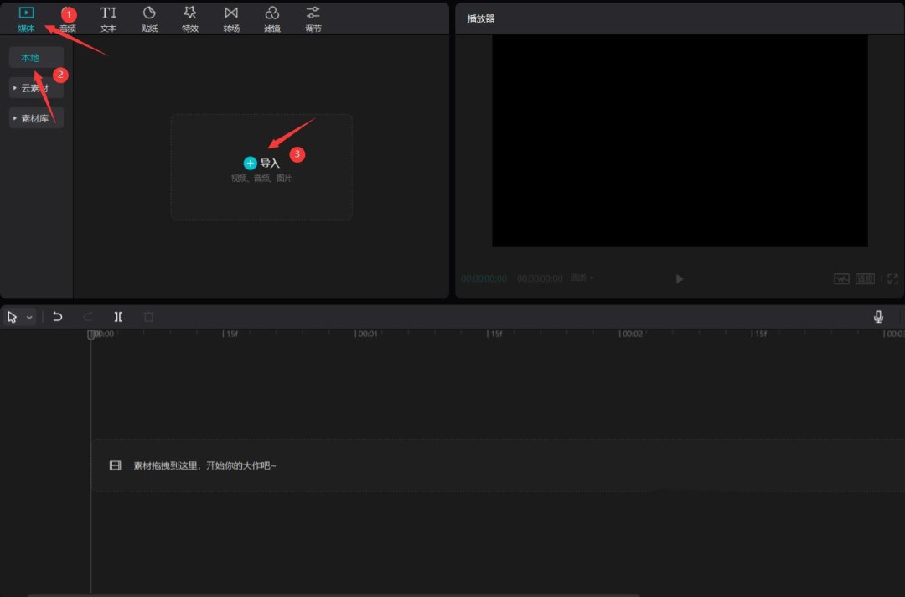The image size is (905, 597).
Task: Open the 调节 (Adjust) panel
Action: [x=313, y=18]
